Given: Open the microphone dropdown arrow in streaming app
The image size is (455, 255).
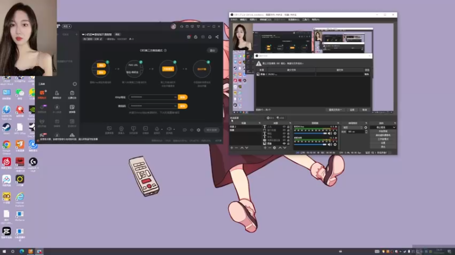Looking at the screenshot, I should (162, 129).
